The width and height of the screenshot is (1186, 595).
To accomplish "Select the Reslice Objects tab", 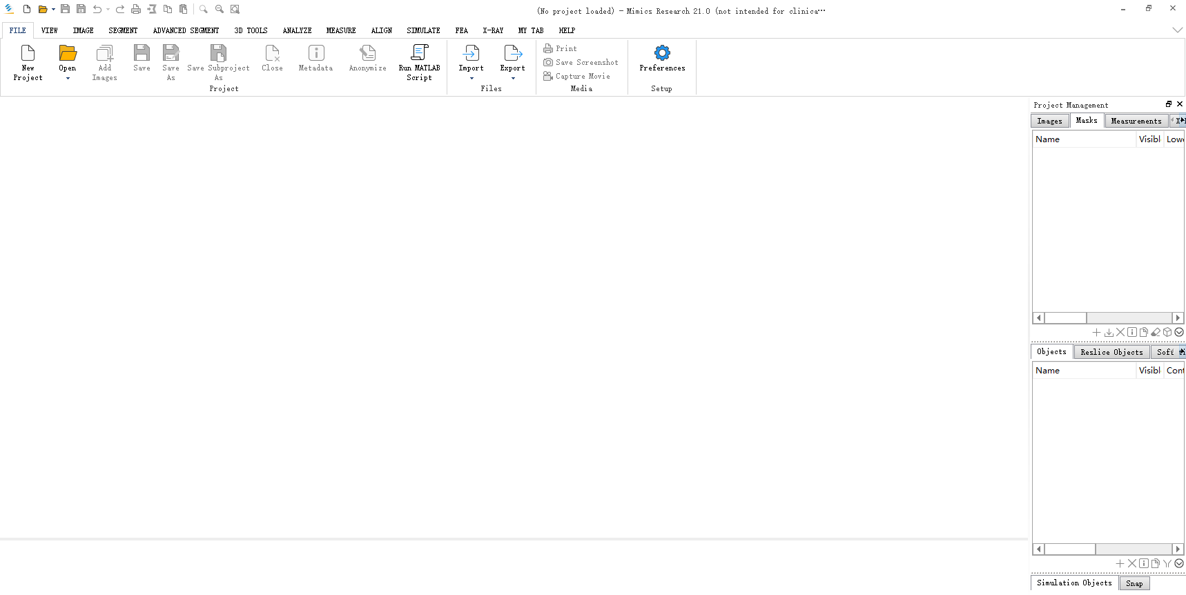I will [1111, 352].
